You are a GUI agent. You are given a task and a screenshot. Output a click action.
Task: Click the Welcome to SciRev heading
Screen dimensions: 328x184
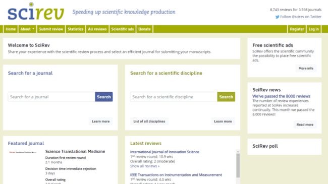(x=29, y=45)
